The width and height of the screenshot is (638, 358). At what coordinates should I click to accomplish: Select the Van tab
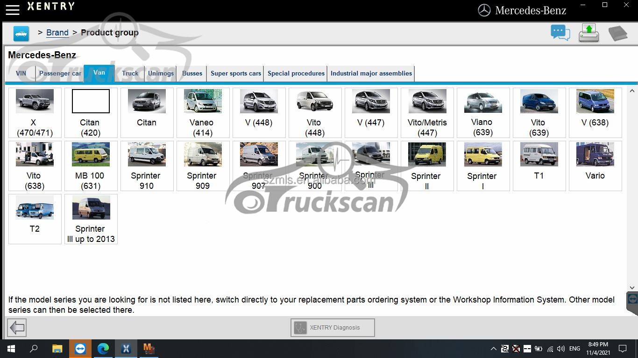99,73
